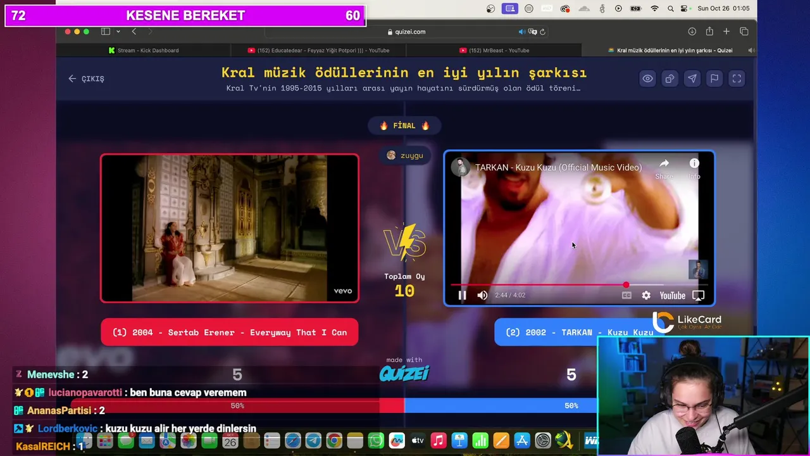
Task: Open Google Chrome from the Dock
Action: tap(334, 440)
